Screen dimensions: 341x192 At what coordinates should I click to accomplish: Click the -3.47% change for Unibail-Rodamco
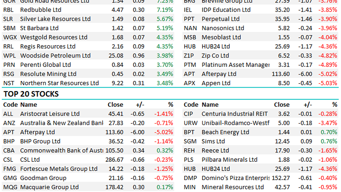point(328,123)
